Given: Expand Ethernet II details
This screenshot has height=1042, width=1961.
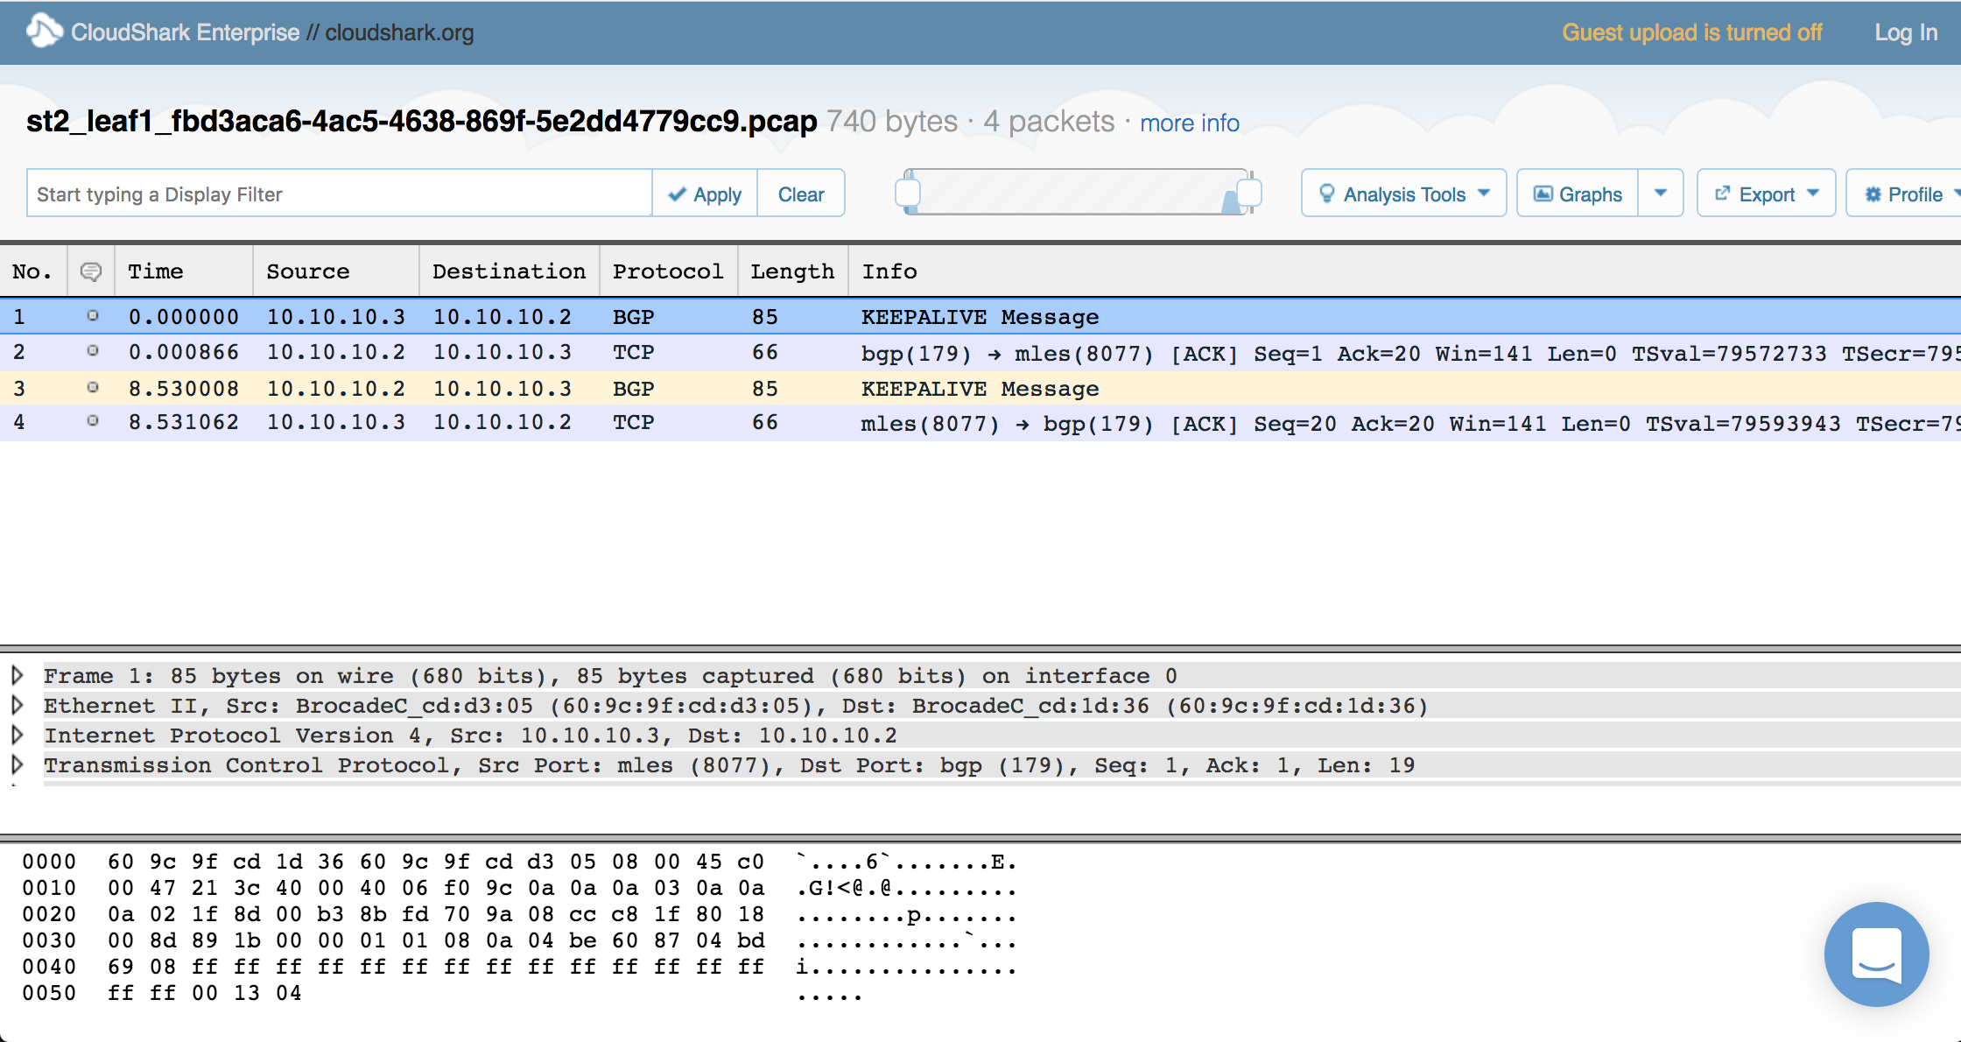Looking at the screenshot, I should coord(17,705).
